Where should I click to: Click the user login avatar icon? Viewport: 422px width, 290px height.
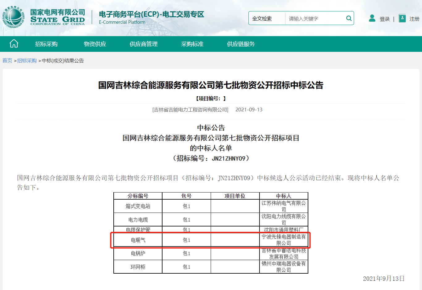[x=372, y=18]
